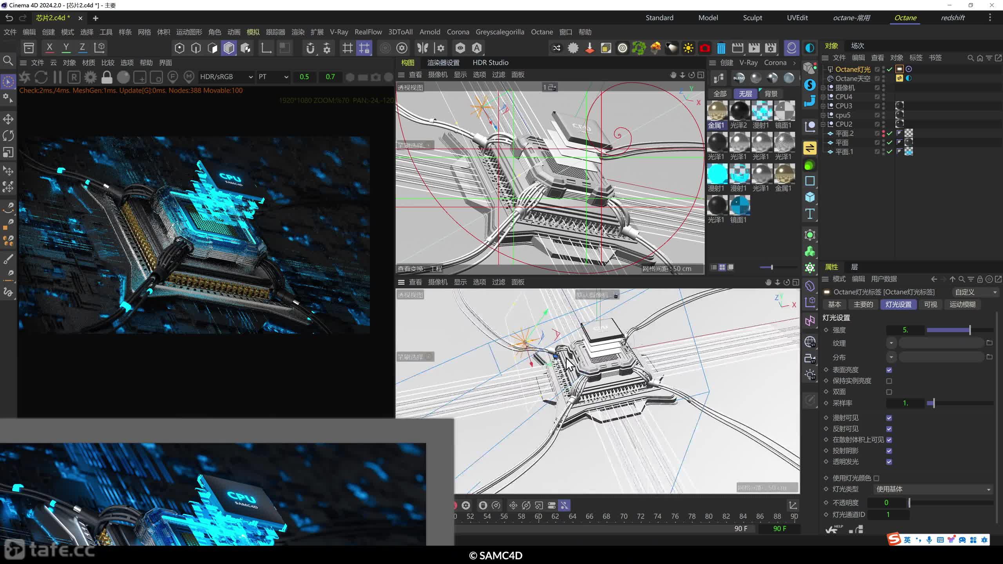1003x564 pixels.
Task: Switch to the 渲染器设置 tab
Action: coord(443,63)
